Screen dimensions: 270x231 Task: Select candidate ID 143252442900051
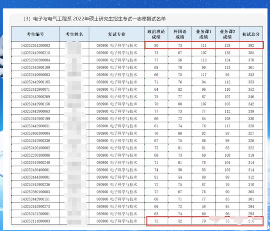[35, 126]
